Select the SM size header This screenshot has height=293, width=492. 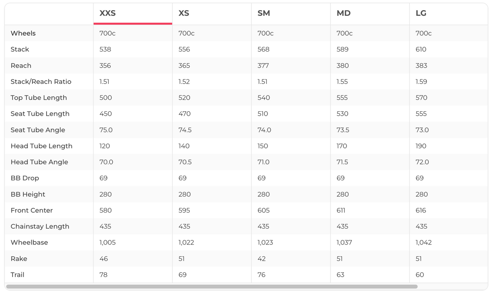pos(264,13)
